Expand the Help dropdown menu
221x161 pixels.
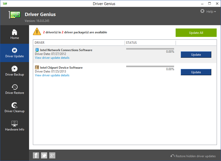tap(211, 12)
